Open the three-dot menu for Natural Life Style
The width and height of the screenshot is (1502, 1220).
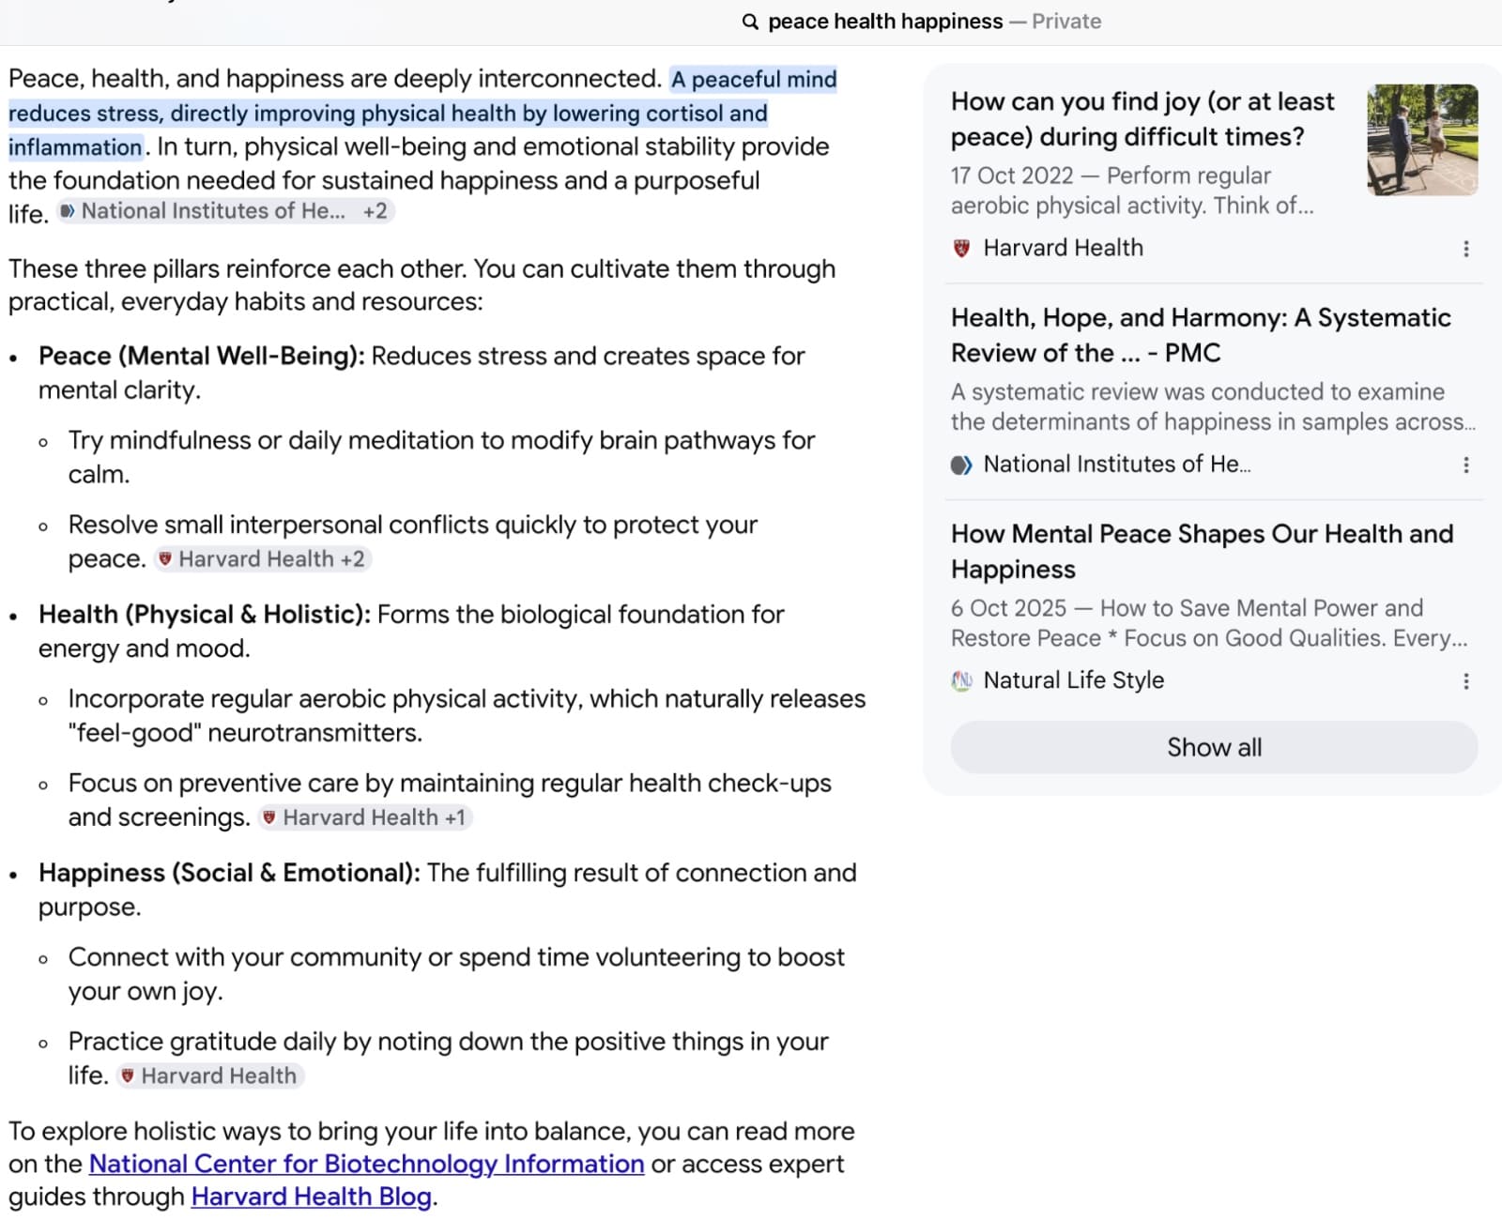1465,681
